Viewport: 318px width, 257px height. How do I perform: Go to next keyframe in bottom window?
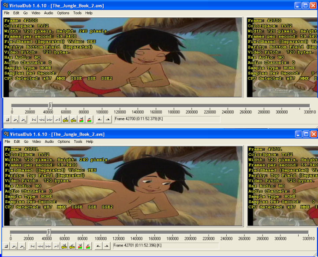(x=72, y=246)
